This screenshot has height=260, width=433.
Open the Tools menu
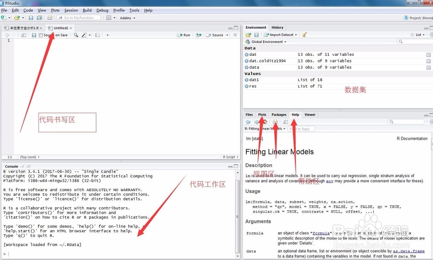tap(134, 10)
